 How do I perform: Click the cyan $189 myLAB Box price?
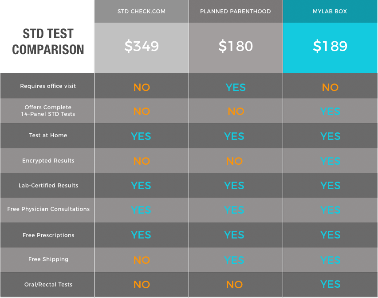[330, 46]
